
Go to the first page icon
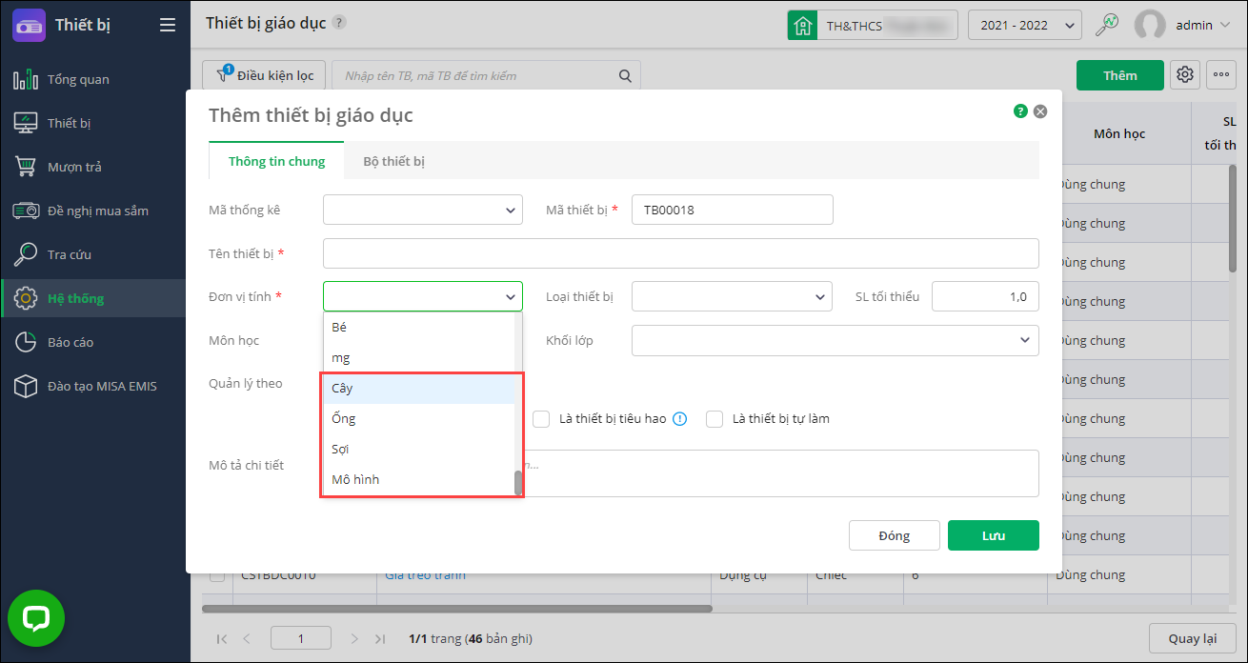[222, 638]
